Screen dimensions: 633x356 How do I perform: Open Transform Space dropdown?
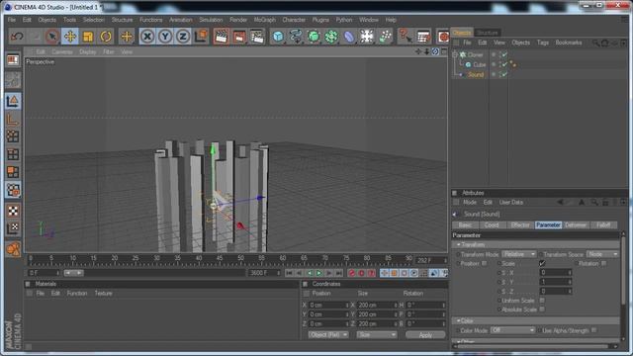(x=602, y=254)
